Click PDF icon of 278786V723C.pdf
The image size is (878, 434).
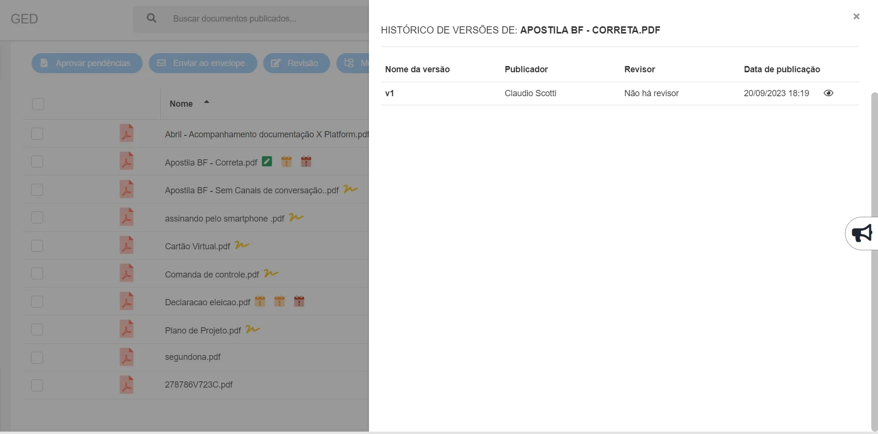126,385
